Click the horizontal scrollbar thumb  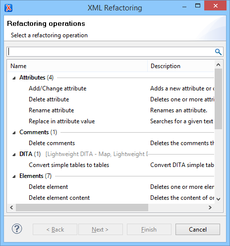click(82, 207)
